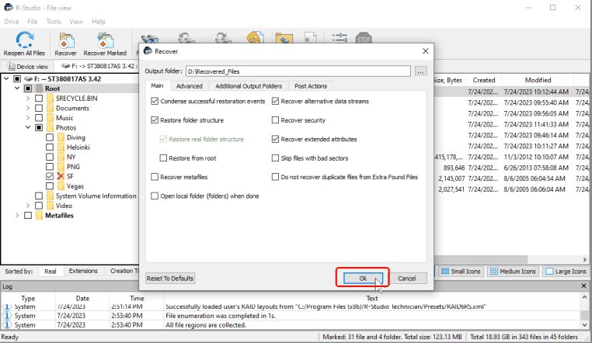This screenshot has width=592, height=343.
Task: Enable Skip files with bad sectors checkbox
Action: [x=275, y=158]
